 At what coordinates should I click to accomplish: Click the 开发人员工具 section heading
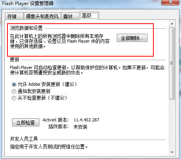[x=24, y=139]
